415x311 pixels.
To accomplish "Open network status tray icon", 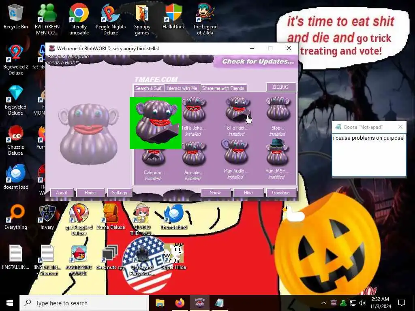I will click(x=353, y=303).
